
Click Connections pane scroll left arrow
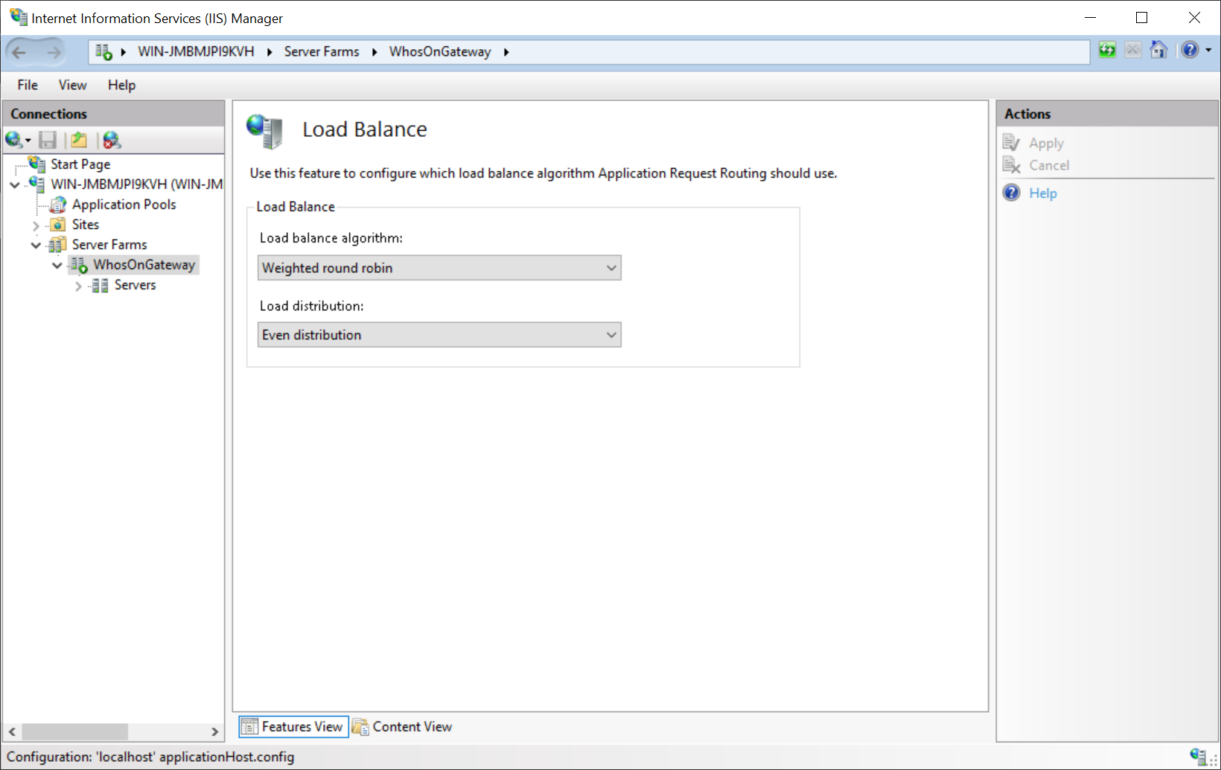[x=12, y=731]
